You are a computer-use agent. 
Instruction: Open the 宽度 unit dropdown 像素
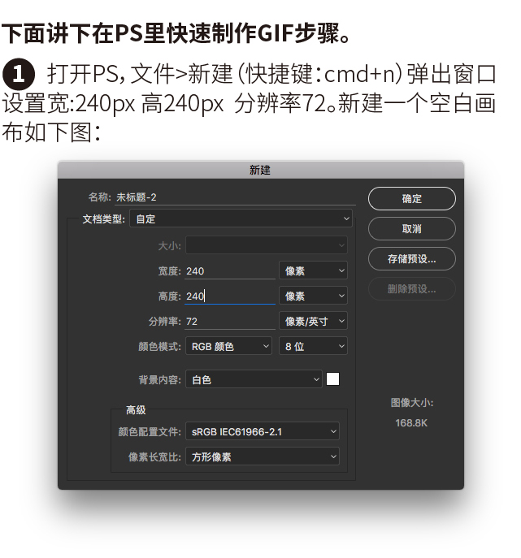pos(313,270)
